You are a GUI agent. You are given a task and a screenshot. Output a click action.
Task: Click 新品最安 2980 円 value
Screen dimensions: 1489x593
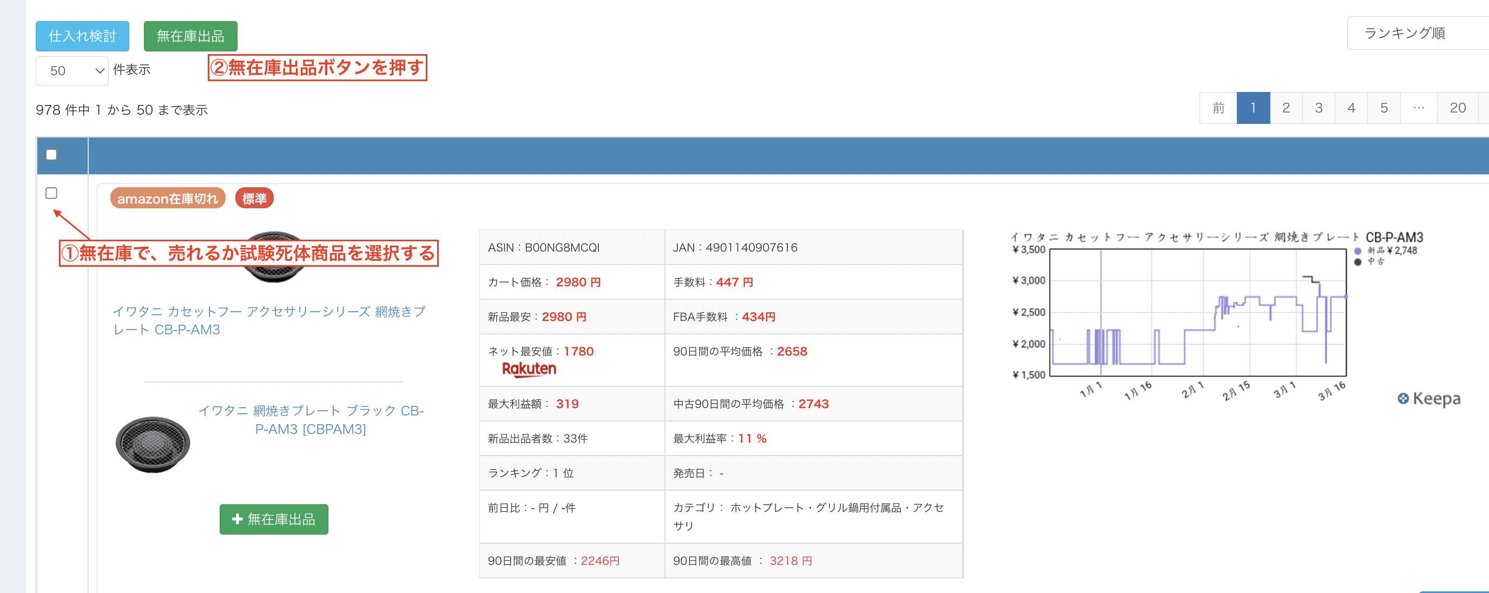pos(564,317)
